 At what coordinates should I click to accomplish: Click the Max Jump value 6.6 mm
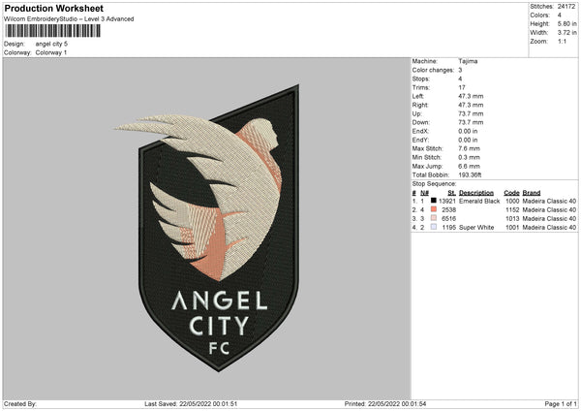click(469, 166)
